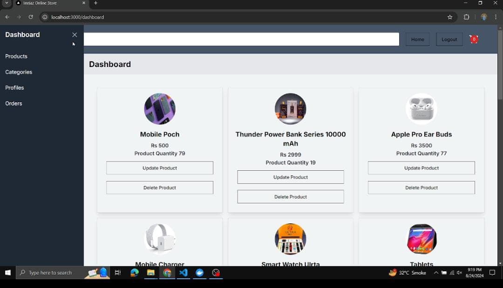
Task: Open the browser Extensions puzzle icon
Action: 466,17
